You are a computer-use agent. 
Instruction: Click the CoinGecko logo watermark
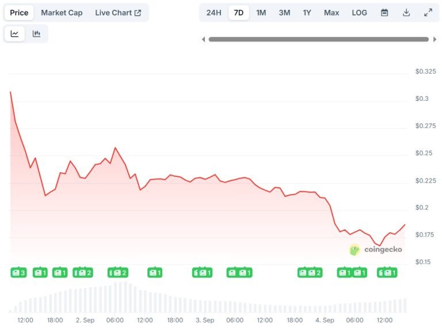[x=375, y=249]
